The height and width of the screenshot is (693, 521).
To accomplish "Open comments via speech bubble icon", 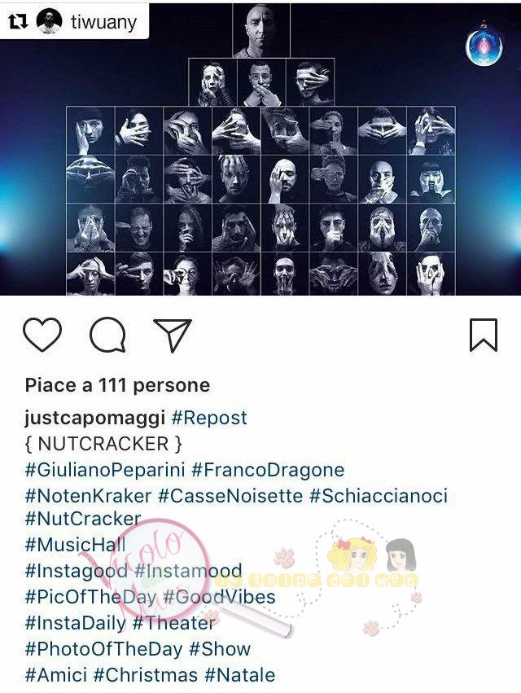I will pos(107,335).
